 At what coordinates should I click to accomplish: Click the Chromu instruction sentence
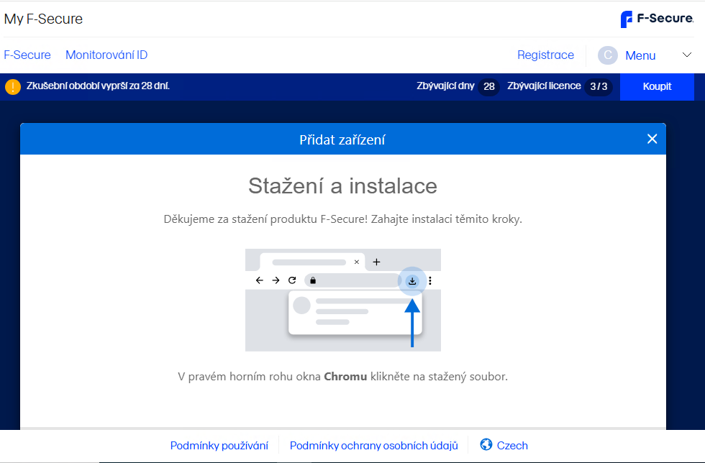342,377
